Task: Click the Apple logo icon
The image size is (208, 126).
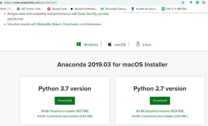Action: [110, 44]
